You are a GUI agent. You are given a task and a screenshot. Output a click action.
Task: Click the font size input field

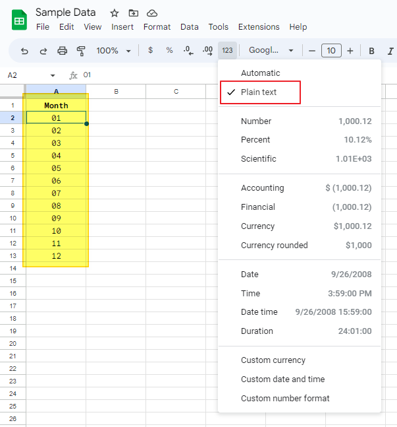tap(331, 51)
